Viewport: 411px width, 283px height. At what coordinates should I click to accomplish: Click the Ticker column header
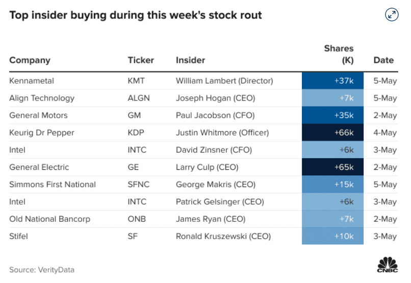pos(141,60)
